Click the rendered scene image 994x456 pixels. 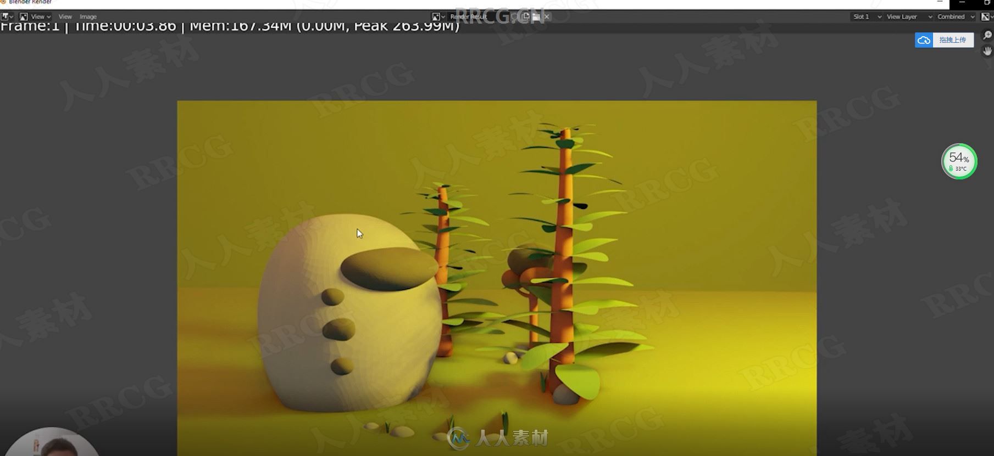coord(497,278)
